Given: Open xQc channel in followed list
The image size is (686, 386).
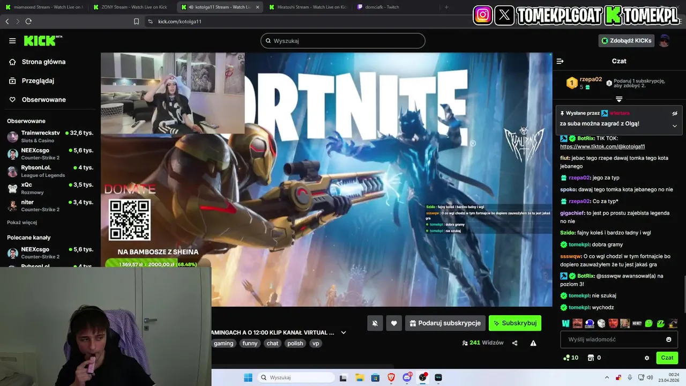Looking at the screenshot, I should coord(50,188).
